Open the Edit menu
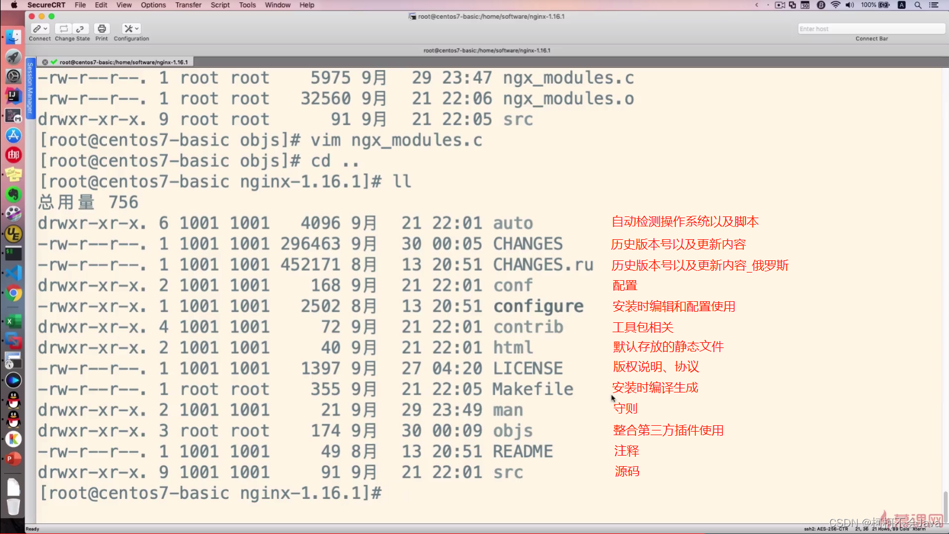 (101, 5)
